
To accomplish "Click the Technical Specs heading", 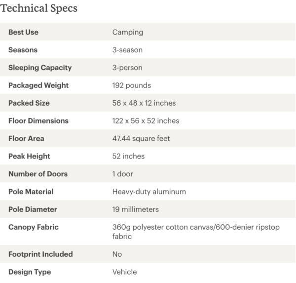I will [38, 8].
